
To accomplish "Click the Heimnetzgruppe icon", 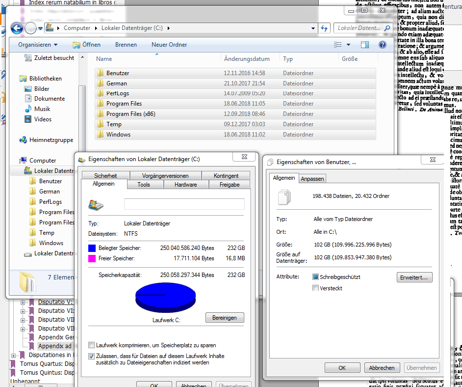I will [23, 140].
